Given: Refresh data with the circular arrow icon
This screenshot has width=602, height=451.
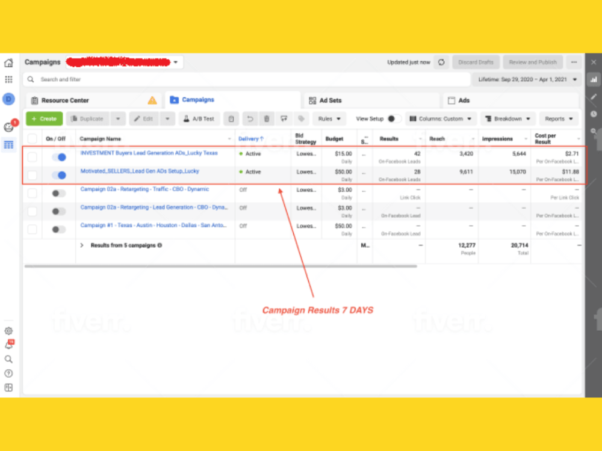Looking at the screenshot, I should (441, 62).
